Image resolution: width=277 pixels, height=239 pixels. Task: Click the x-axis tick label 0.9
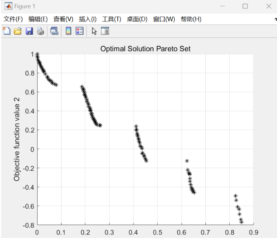pos(254,233)
